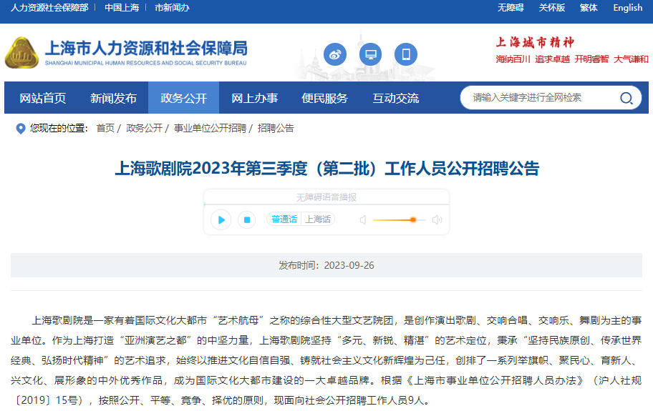Open the 网上办事 navigation menu
The image size is (653, 411).
coord(254,98)
